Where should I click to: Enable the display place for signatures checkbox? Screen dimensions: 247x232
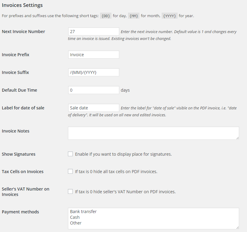(70, 154)
